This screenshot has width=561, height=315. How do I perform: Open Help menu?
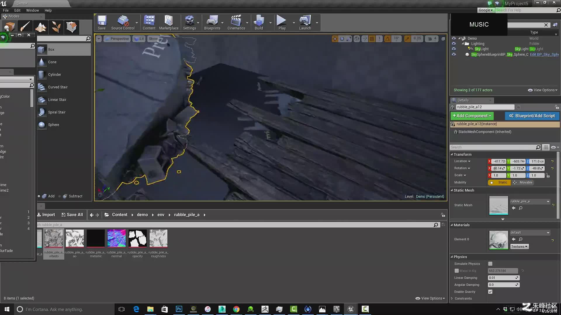48,10
